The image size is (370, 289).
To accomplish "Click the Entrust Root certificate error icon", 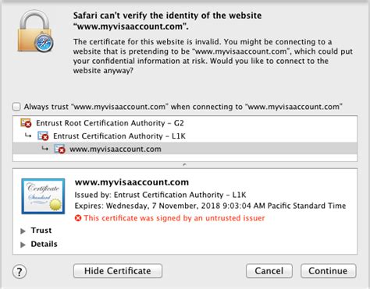I will [26, 123].
